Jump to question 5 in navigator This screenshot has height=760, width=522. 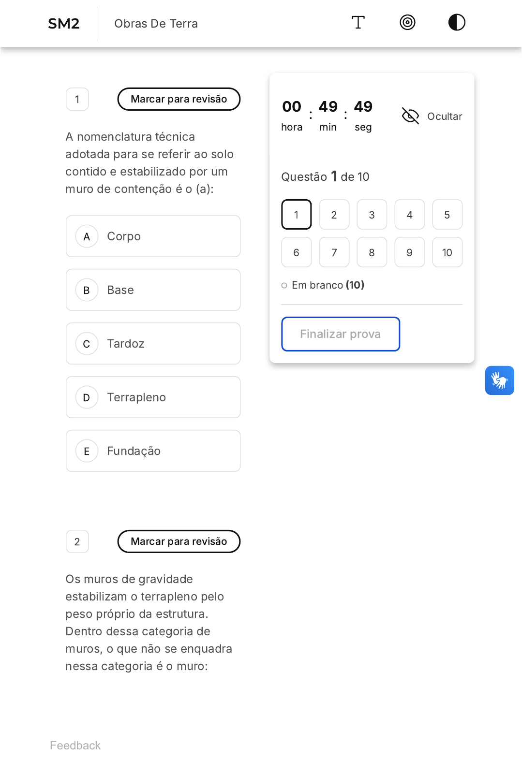[447, 215]
